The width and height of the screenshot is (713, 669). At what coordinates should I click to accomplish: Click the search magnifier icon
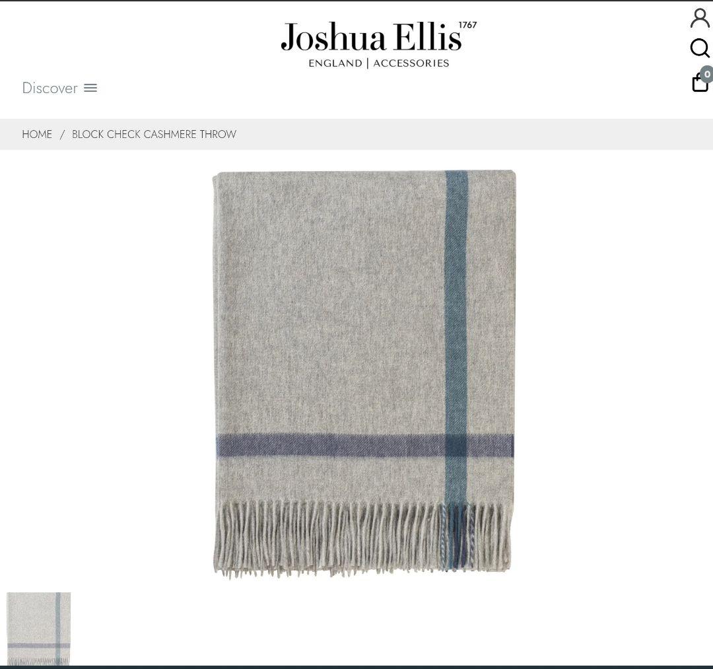[x=700, y=48]
